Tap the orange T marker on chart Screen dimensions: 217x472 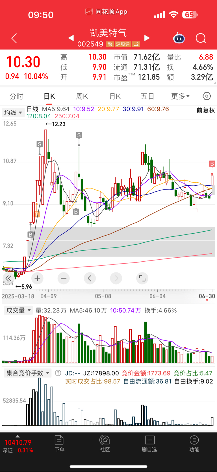(36, 214)
